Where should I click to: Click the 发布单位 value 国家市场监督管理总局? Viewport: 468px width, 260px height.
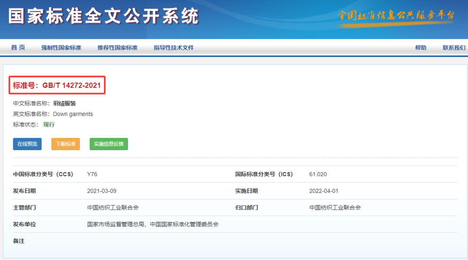coord(116,224)
